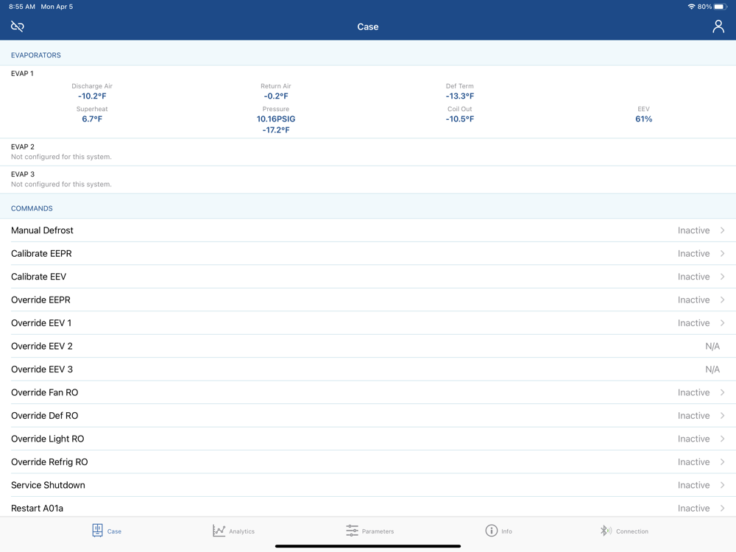Switch to the Analytics tab label
736x552 pixels.
coord(241,531)
